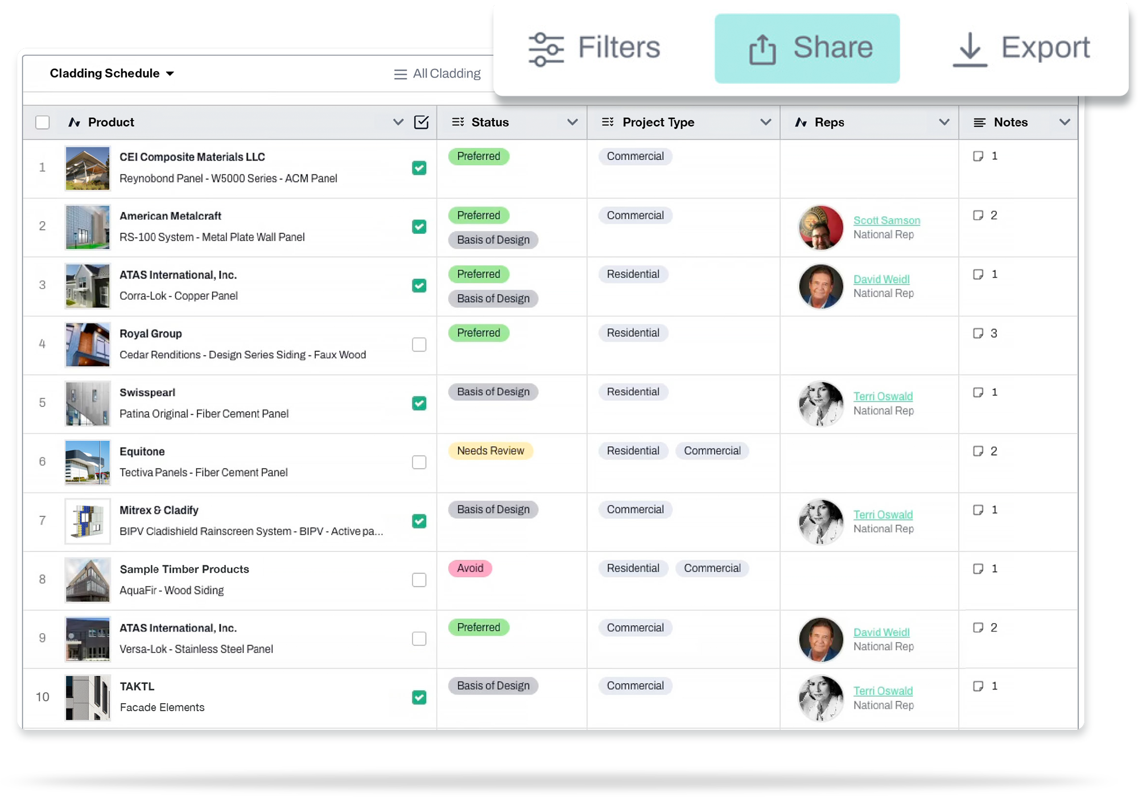Expand the Project Type column chevron

point(765,122)
